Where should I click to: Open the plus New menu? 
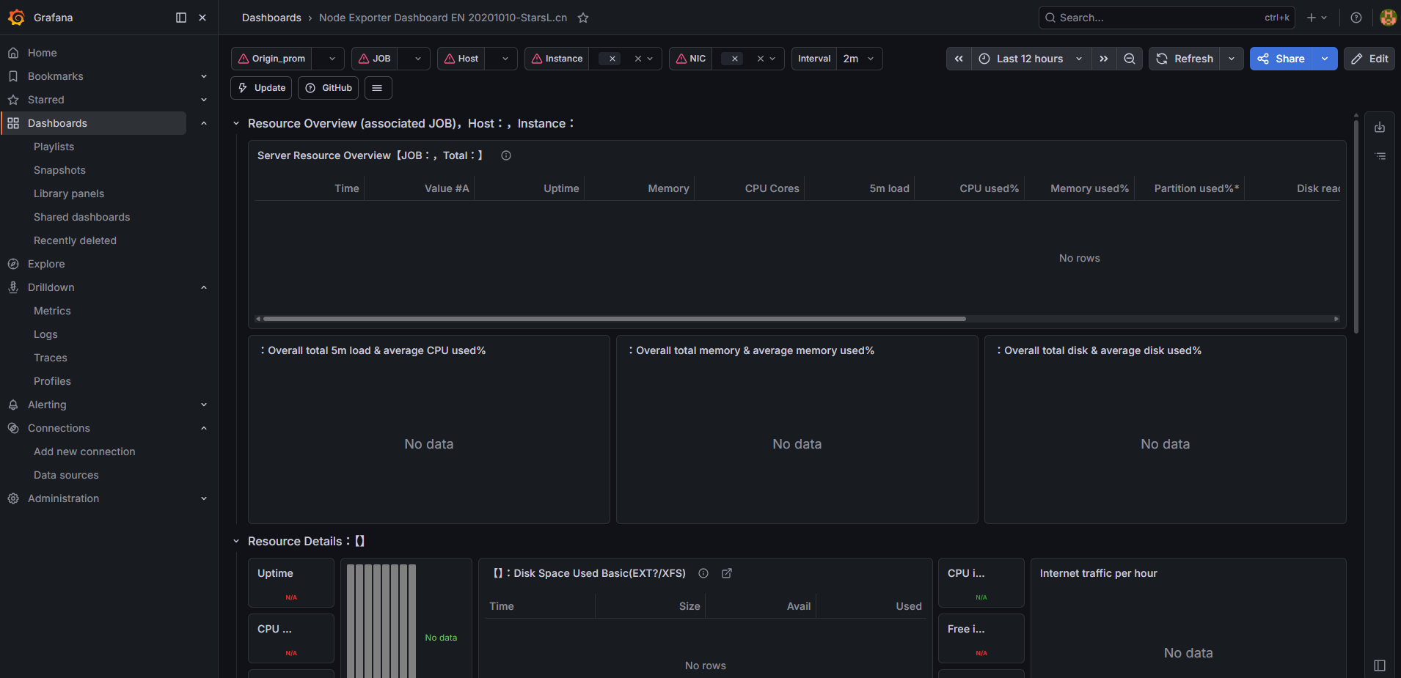click(1317, 18)
